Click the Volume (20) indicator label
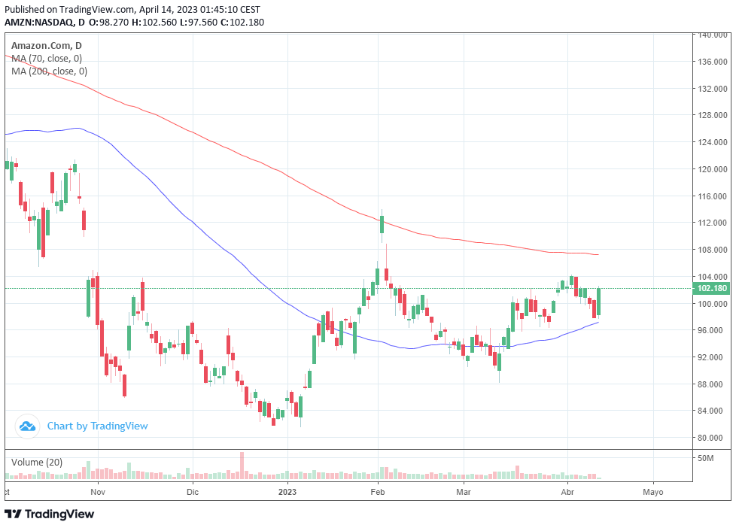This screenshot has width=736, height=528. (x=37, y=463)
